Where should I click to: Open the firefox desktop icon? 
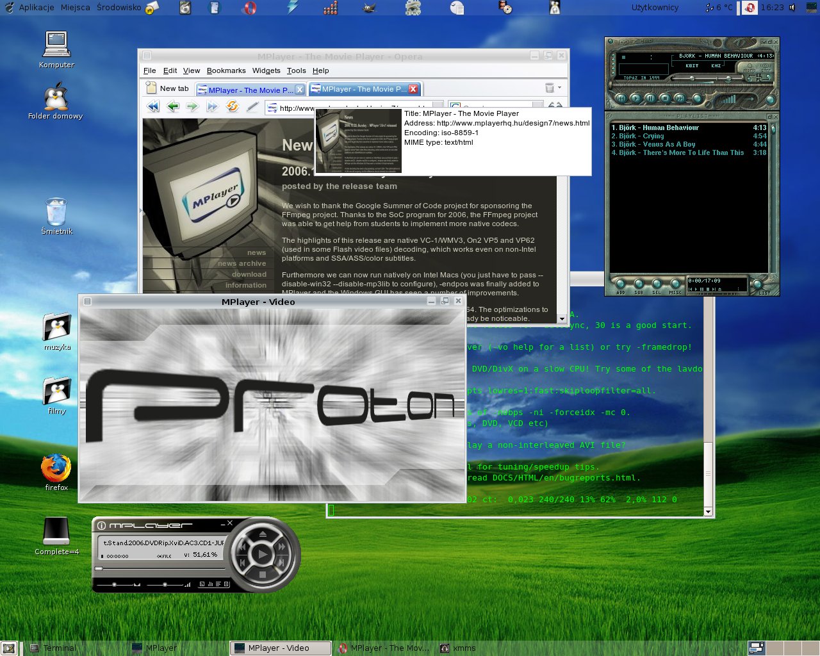point(56,473)
